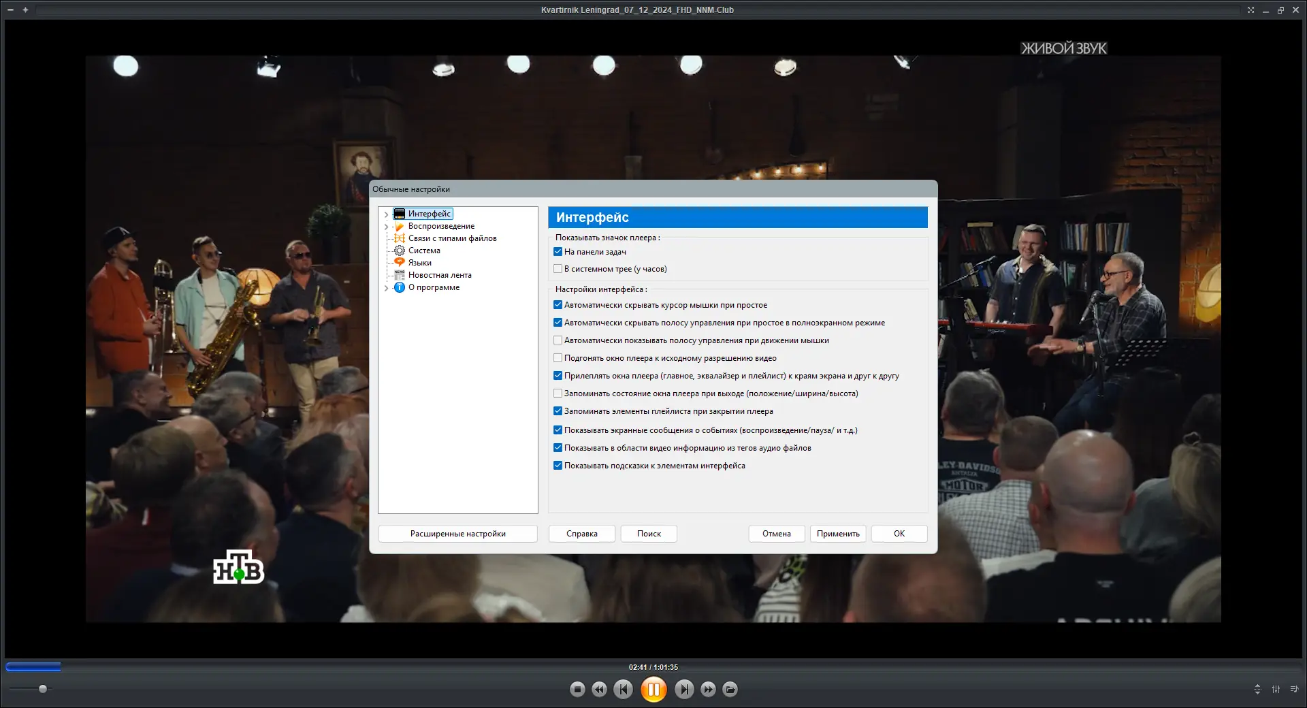Adjust the volume slider bottom left
The height and width of the screenshot is (708, 1307).
click(x=42, y=688)
